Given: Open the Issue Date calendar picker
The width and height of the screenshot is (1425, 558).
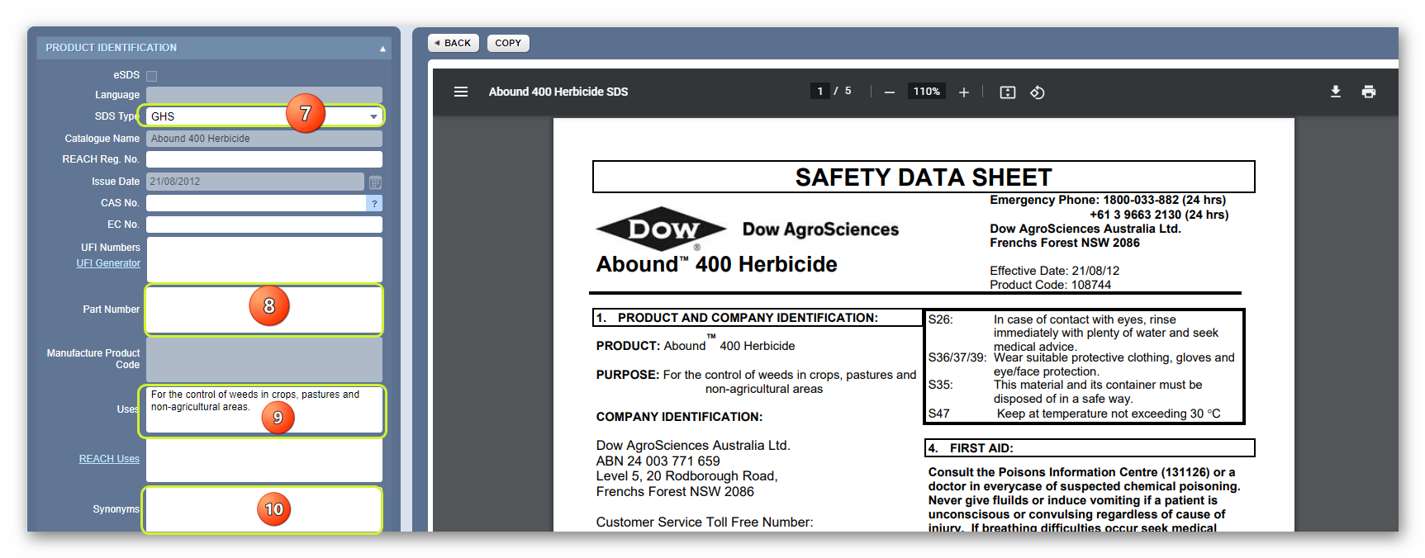Looking at the screenshot, I should (375, 182).
